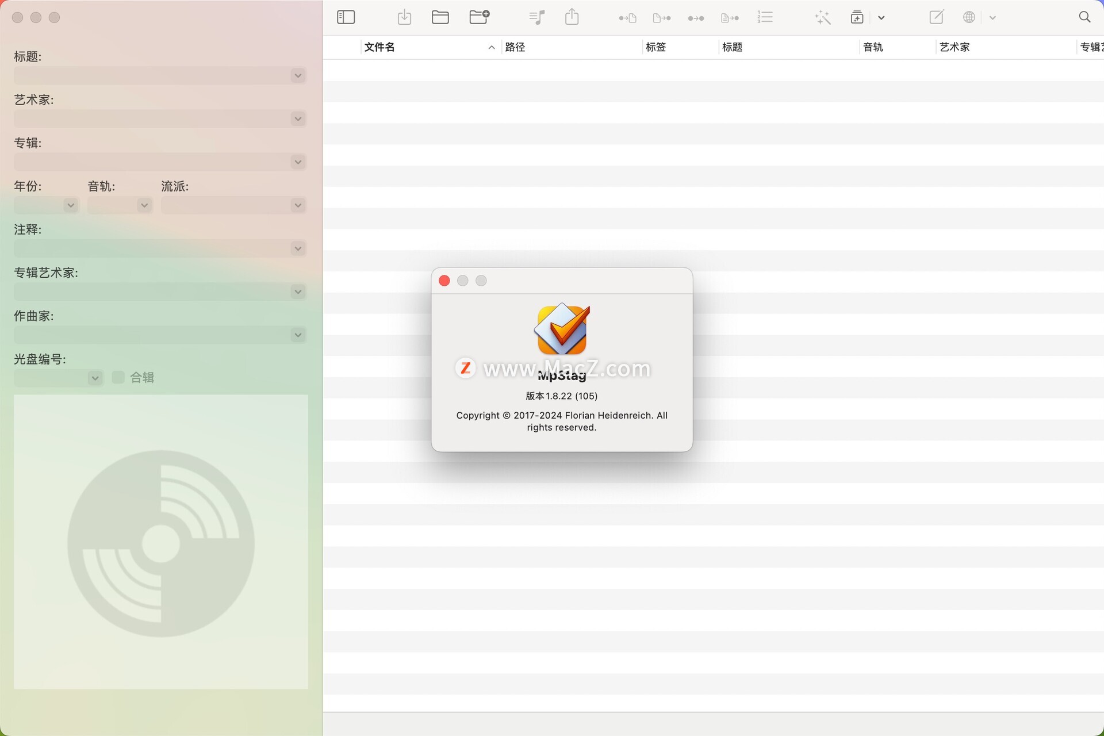This screenshot has width=1104, height=736.
Task: Click the edit pencil square icon
Action: [x=936, y=17]
